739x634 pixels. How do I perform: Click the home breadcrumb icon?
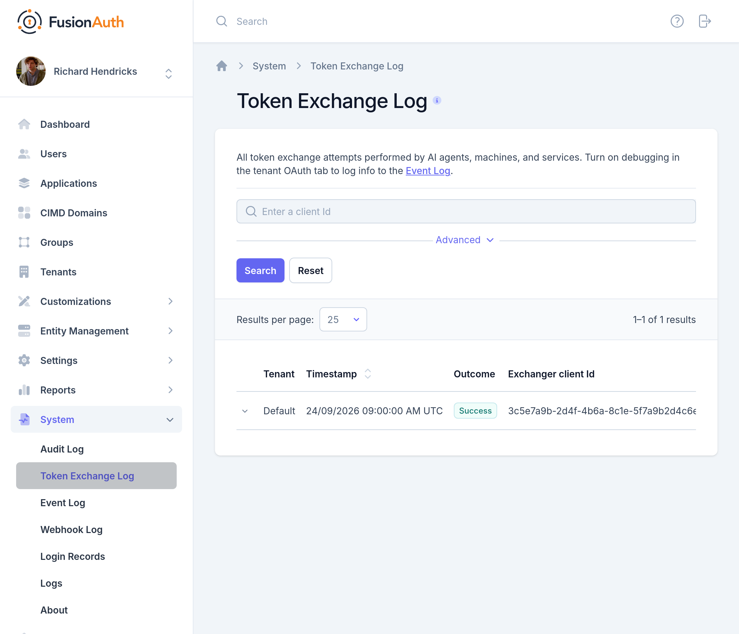point(221,66)
